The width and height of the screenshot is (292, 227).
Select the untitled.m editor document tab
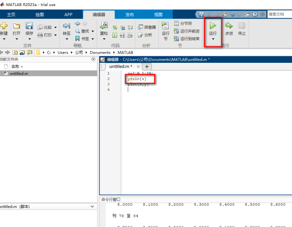(121, 67)
